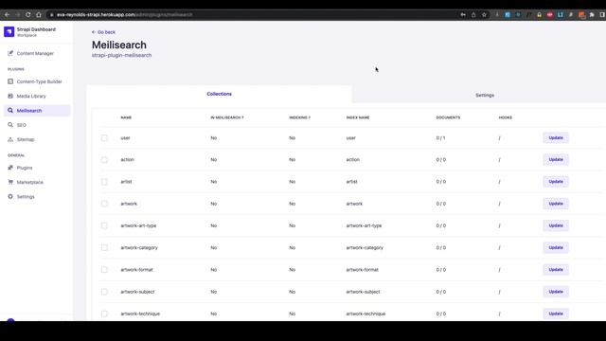This screenshot has height=341, width=606.
Task: Open Plugins under General in the sidebar
Action: pyautogui.click(x=21, y=168)
